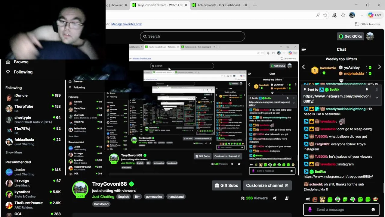The image size is (385, 217).
Task: Open Copilot Chat in Edge
Action: tap(375, 15)
